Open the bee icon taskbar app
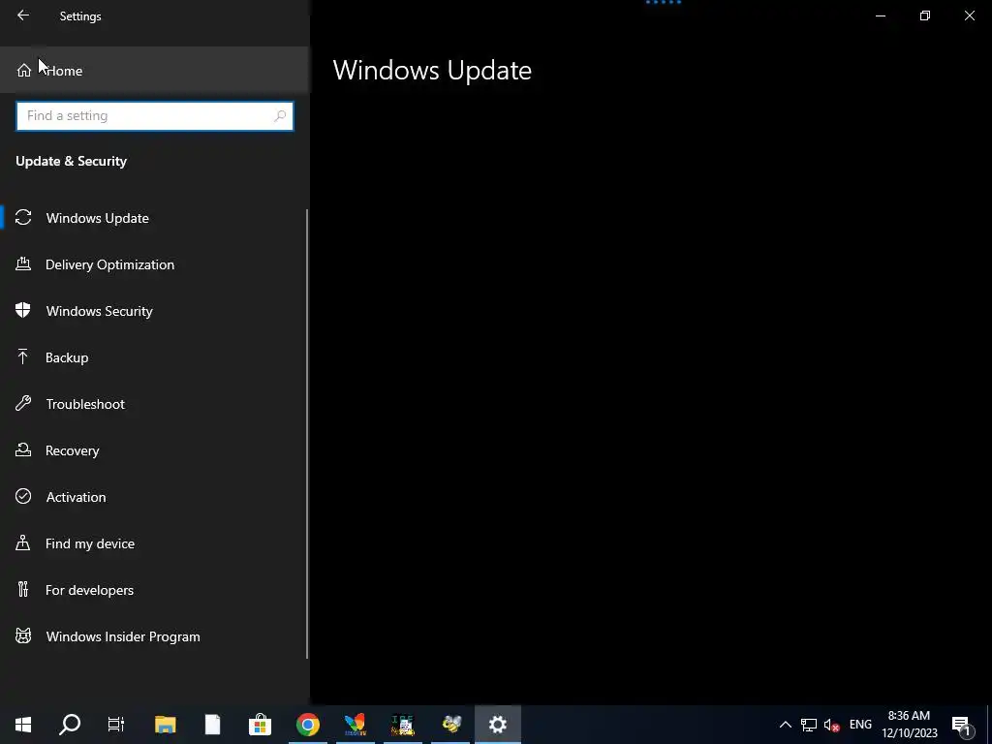Image resolution: width=992 pixels, height=744 pixels. click(x=450, y=725)
